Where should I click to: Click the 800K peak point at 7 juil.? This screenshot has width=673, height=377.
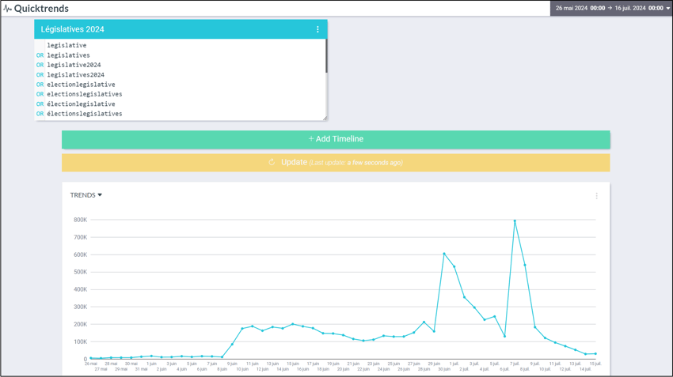click(x=515, y=221)
